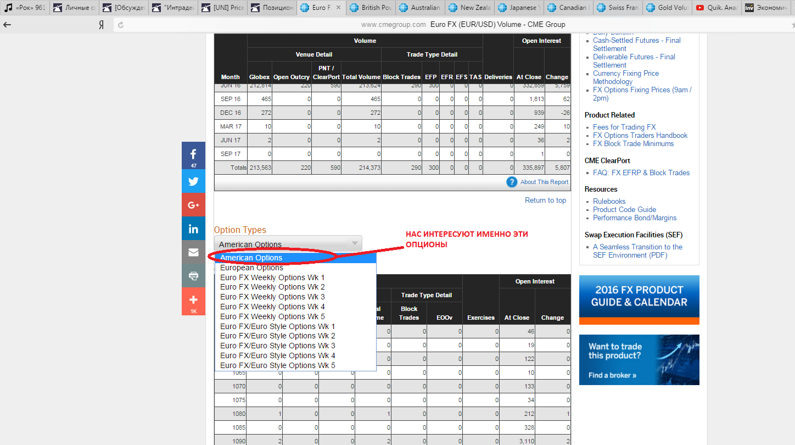Open FX Block Trade Minimums link
Screen dimensions: 795x445
pos(633,143)
